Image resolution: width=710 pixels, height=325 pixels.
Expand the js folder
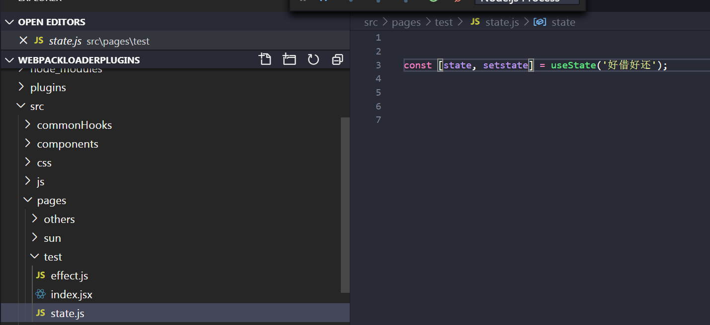(175, 182)
